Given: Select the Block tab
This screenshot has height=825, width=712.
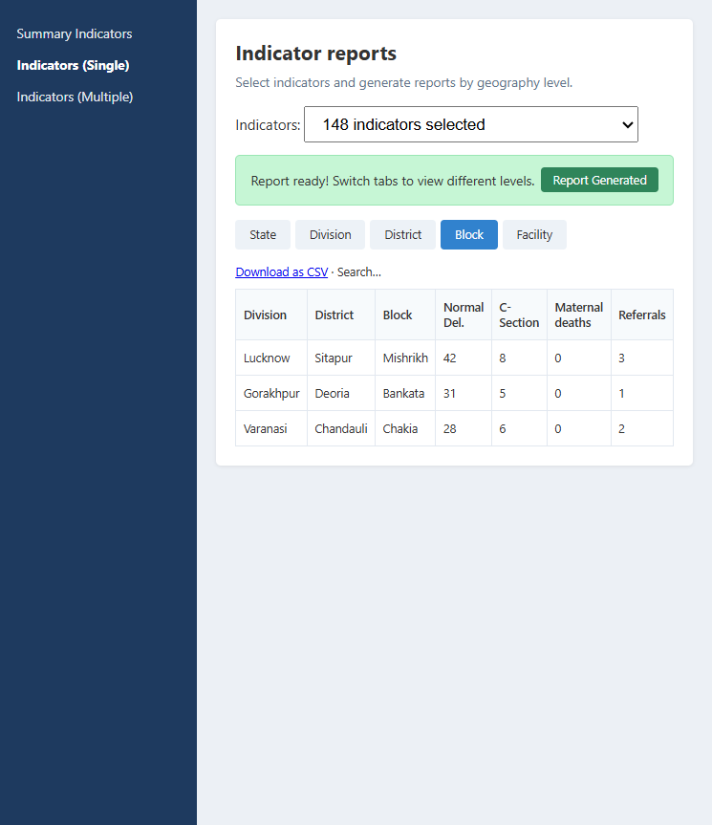Looking at the screenshot, I should tap(469, 234).
